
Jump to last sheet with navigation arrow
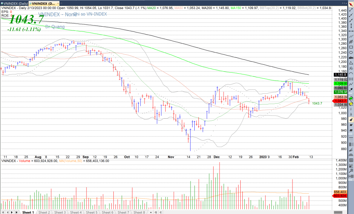pos(17,212)
